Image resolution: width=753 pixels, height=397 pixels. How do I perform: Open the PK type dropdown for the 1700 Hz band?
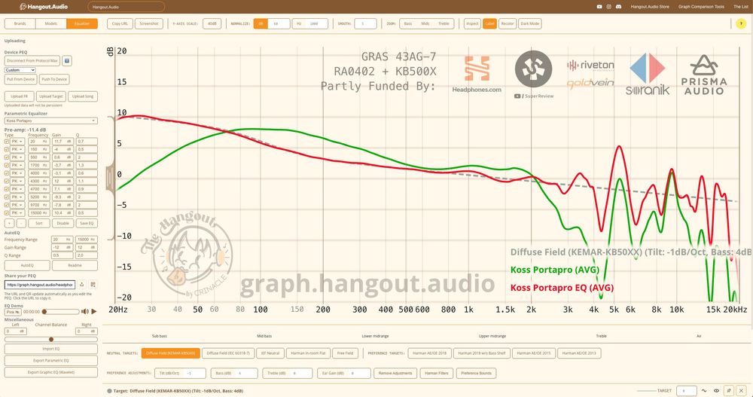(x=17, y=165)
